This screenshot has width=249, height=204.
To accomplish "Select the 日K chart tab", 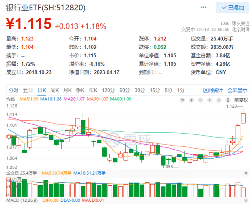I will (x=42, y=90).
